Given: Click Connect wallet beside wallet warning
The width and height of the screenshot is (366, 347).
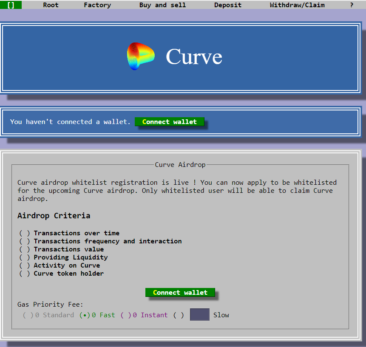Looking at the screenshot, I should (170, 122).
